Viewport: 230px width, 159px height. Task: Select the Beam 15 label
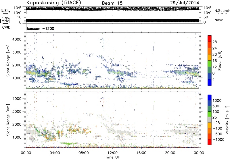point(112,3)
